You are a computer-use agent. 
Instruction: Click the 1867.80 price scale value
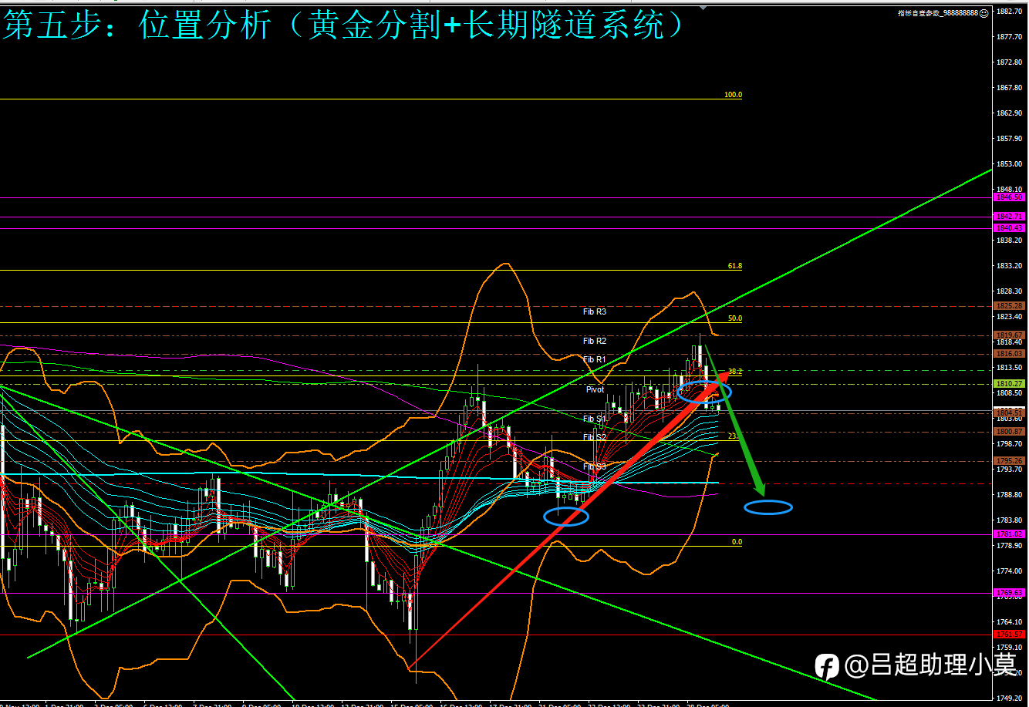[x=1010, y=87]
